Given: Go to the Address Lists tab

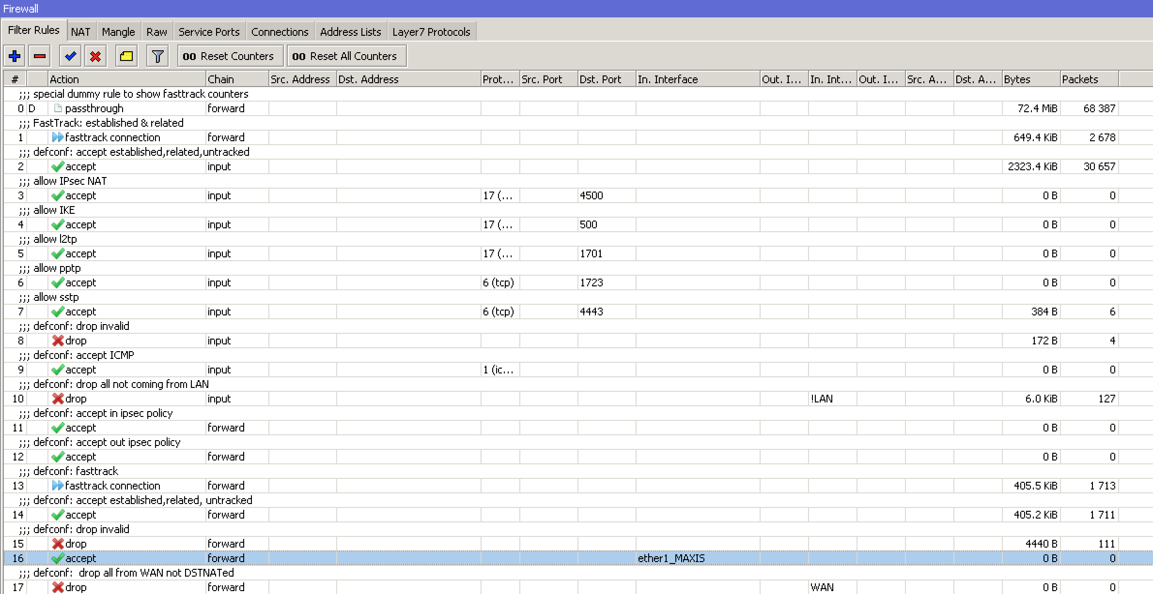Looking at the screenshot, I should tap(350, 32).
